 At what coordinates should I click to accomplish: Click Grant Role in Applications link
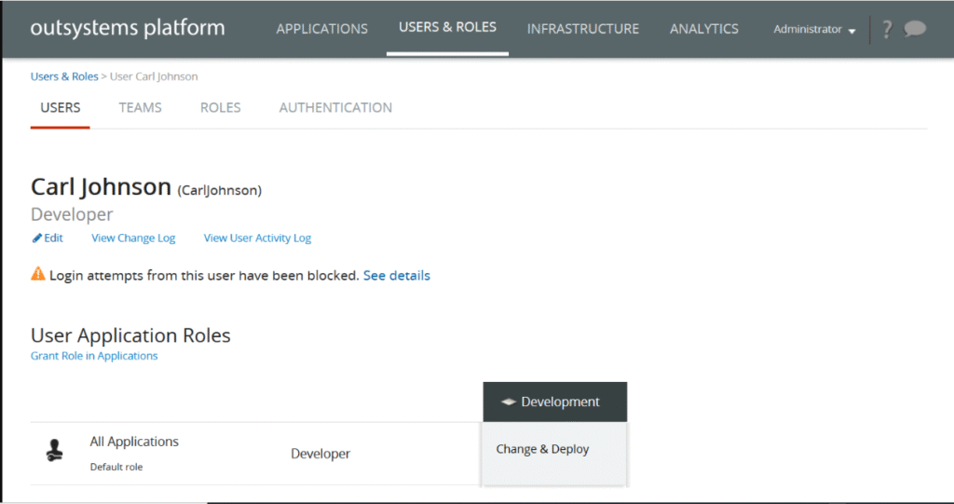click(94, 356)
